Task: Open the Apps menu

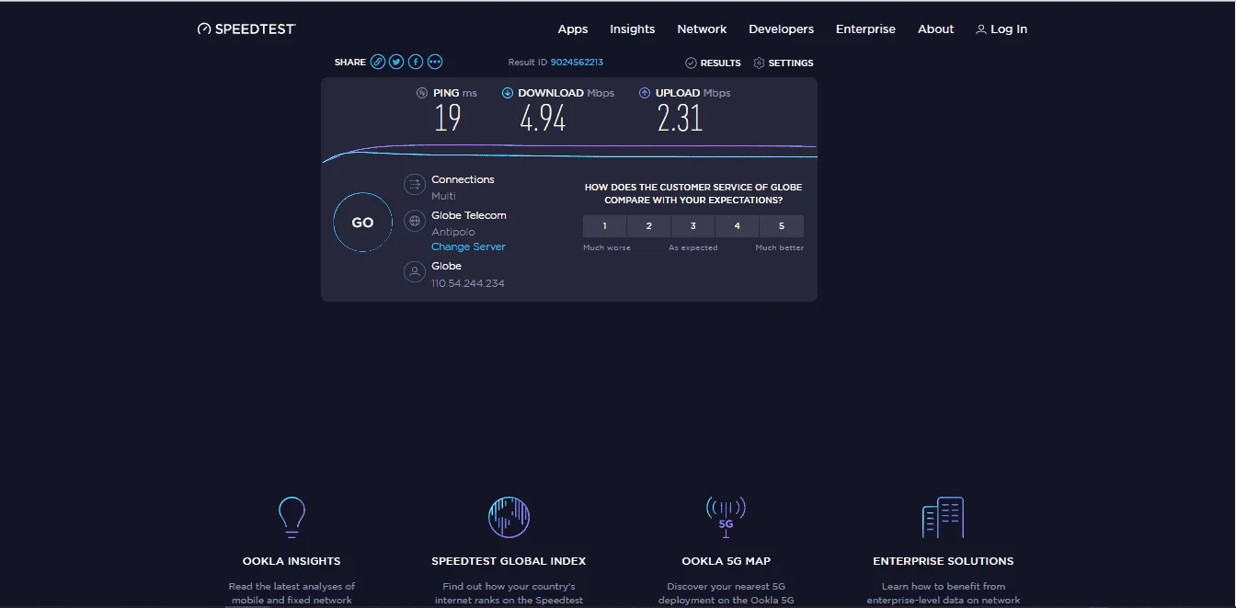Action: pyautogui.click(x=573, y=29)
